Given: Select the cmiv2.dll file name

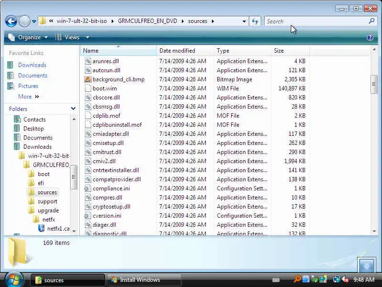Looking at the screenshot, I should [x=104, y=161].
